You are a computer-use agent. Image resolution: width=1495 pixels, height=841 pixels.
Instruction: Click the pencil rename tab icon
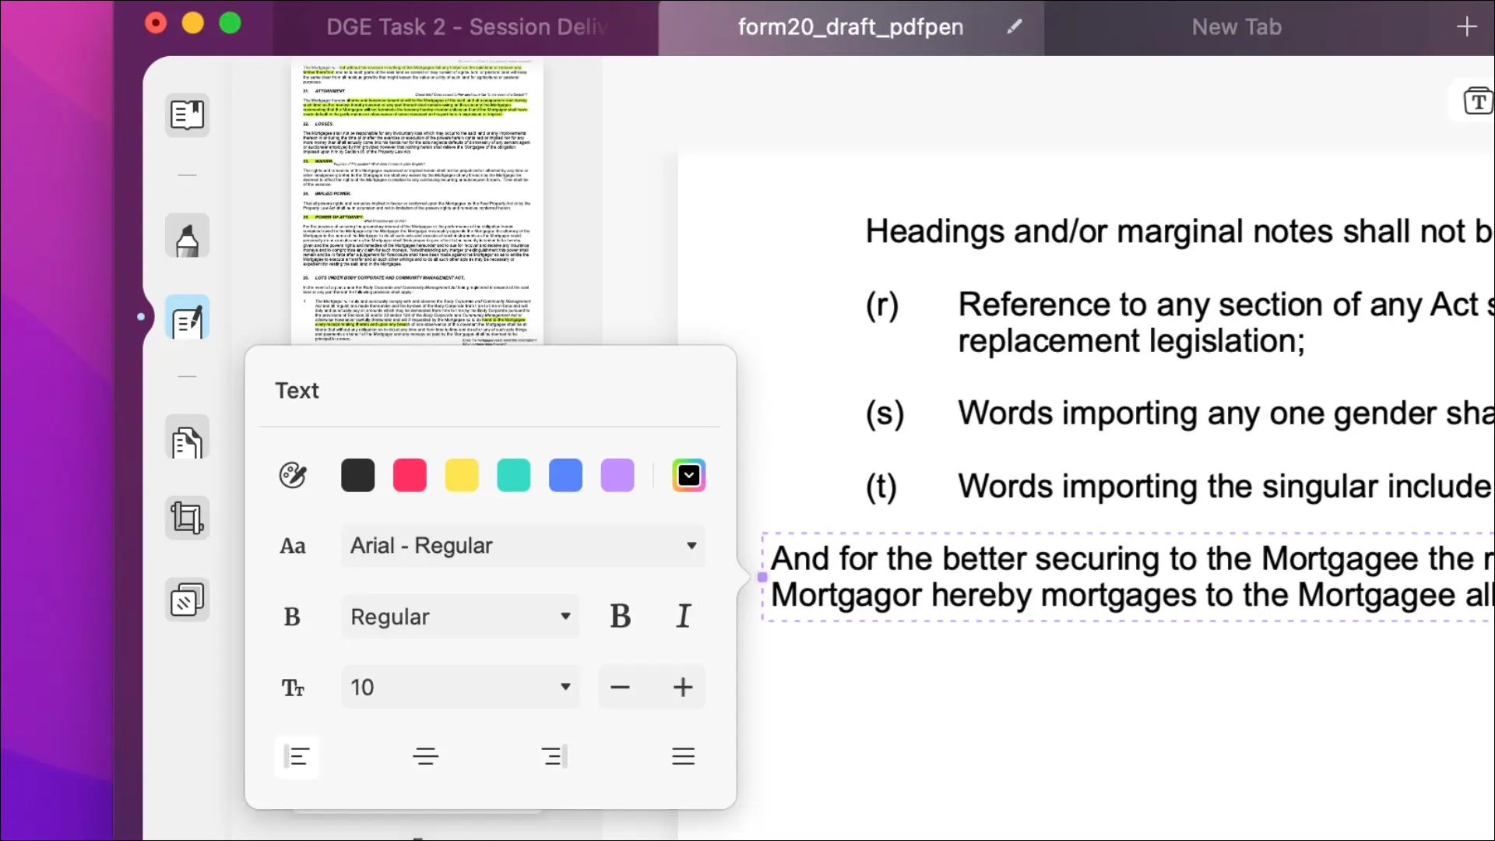coord(1014,26)
